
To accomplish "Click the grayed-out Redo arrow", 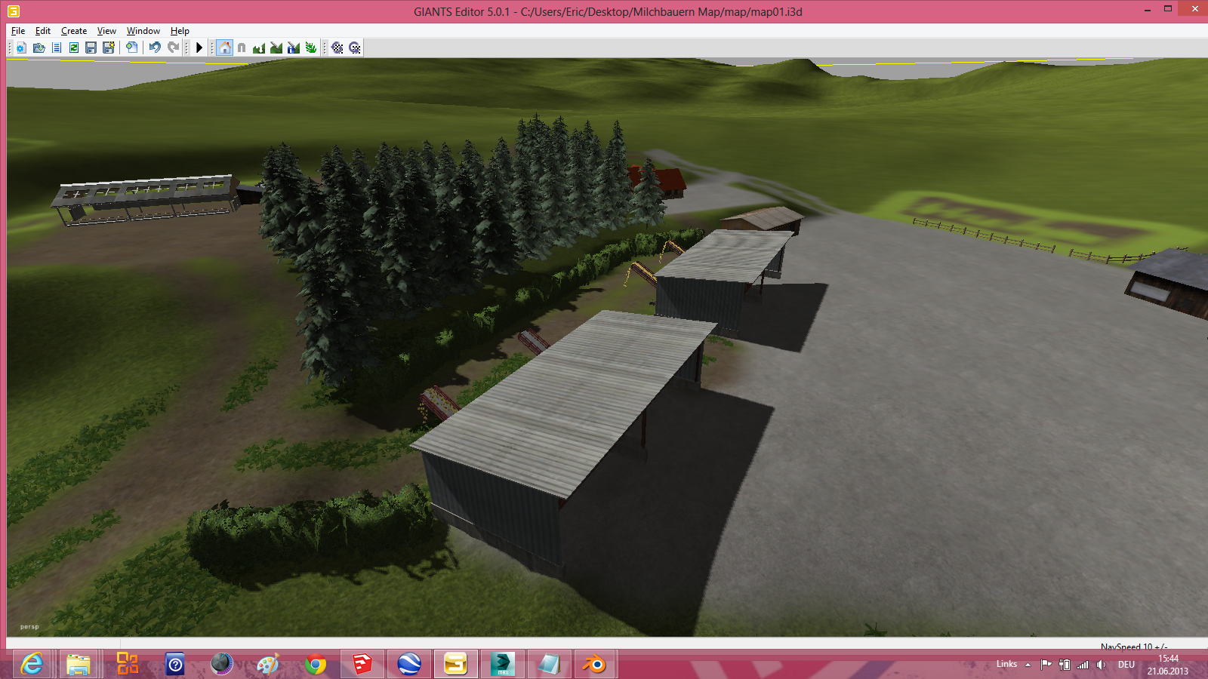I will tap(173, 48).
